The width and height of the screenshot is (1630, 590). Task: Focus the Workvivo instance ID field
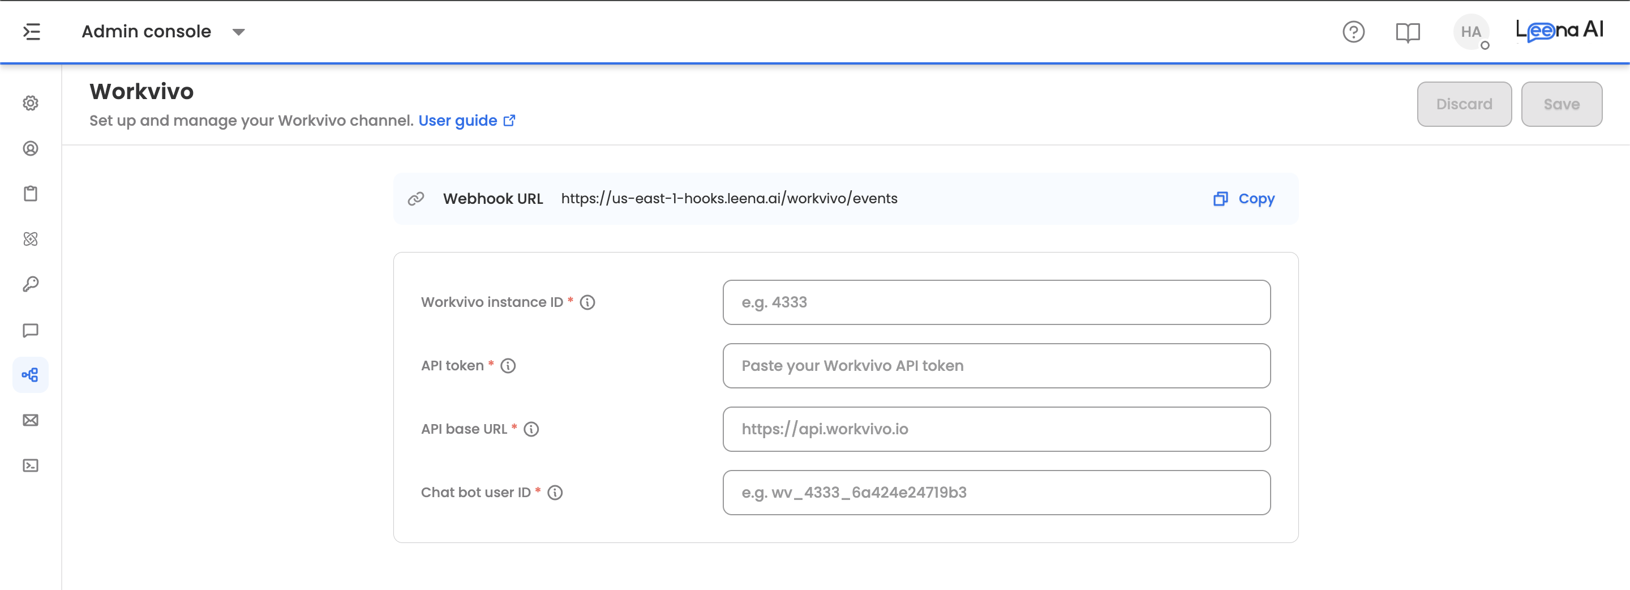pyautogui.click(x=996, y=302)
